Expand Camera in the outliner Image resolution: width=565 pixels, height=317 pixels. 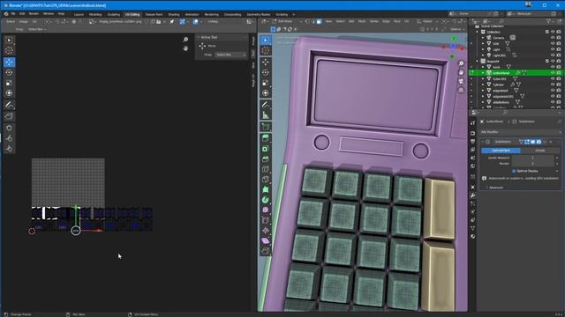[x=483, y=38]
